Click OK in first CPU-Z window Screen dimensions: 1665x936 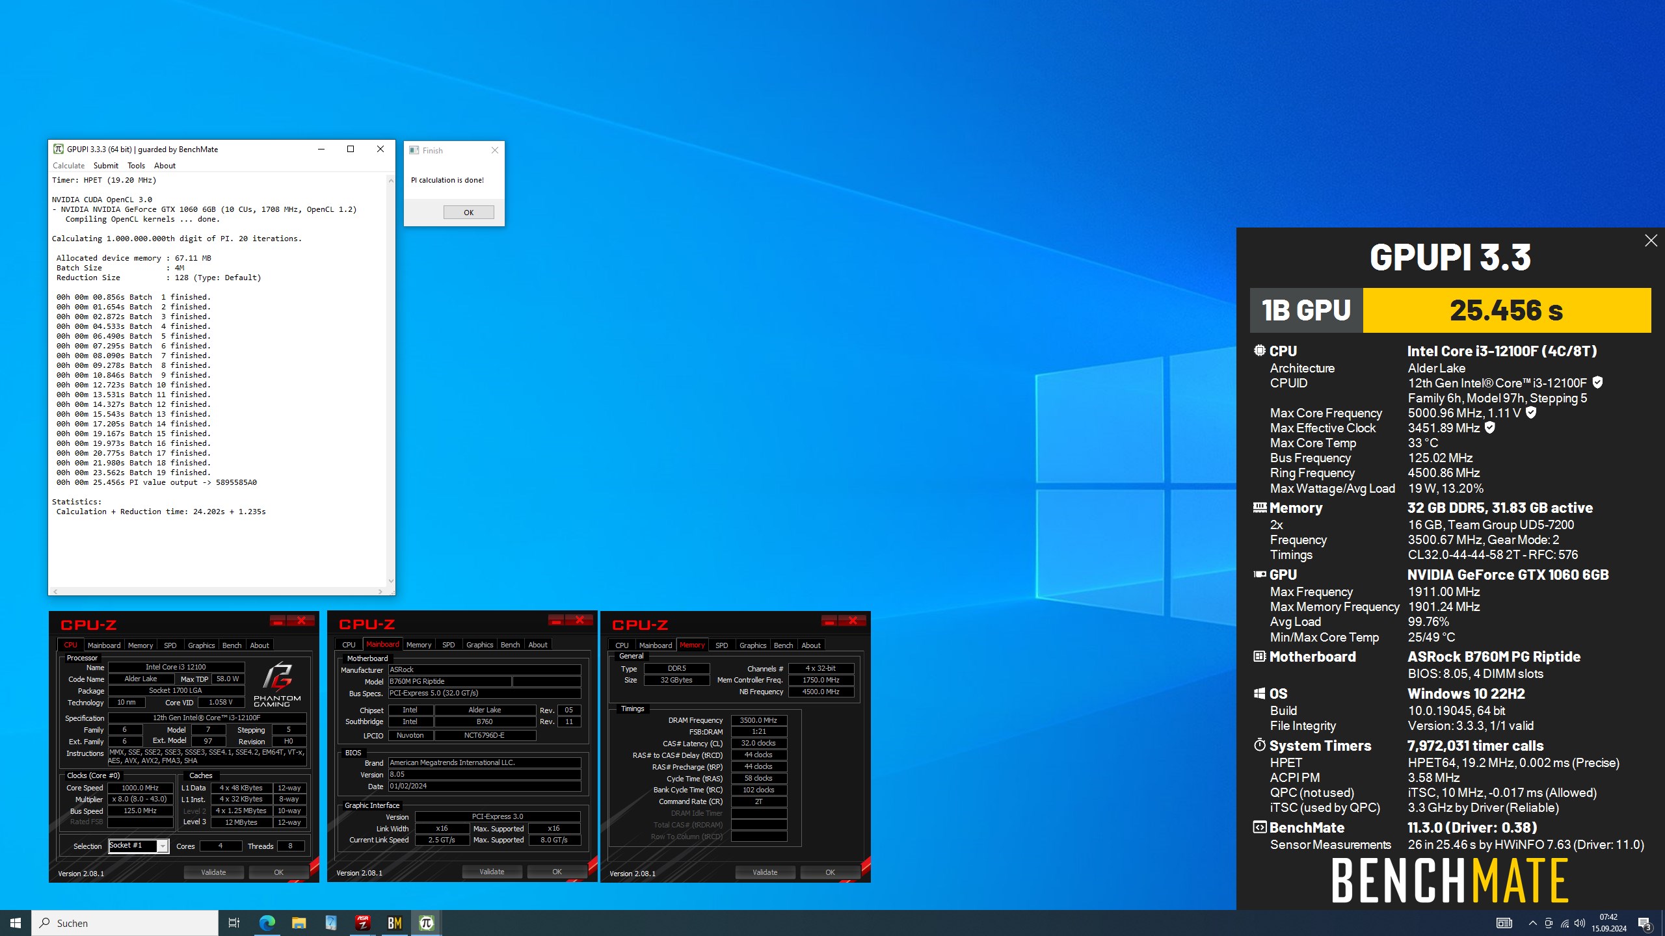[278, 872]
